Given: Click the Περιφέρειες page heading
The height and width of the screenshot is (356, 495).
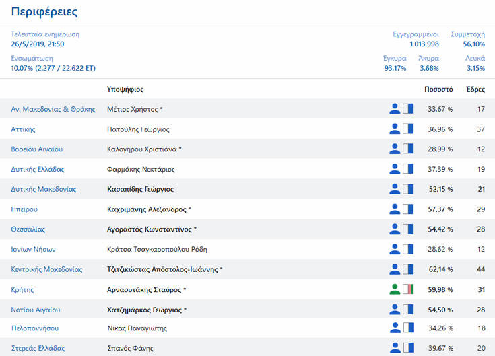Looking at the screenshot, I should pyautogui.click(x=44, y=12).
